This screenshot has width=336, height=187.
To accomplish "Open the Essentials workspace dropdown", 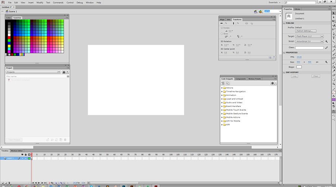I will [x=274, y=3].
